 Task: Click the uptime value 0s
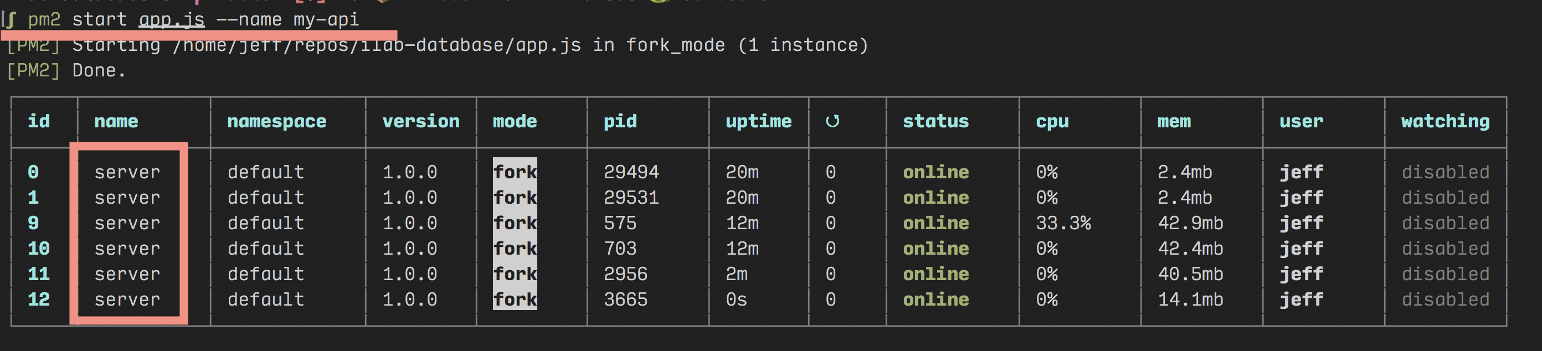[x=736, y=300]
